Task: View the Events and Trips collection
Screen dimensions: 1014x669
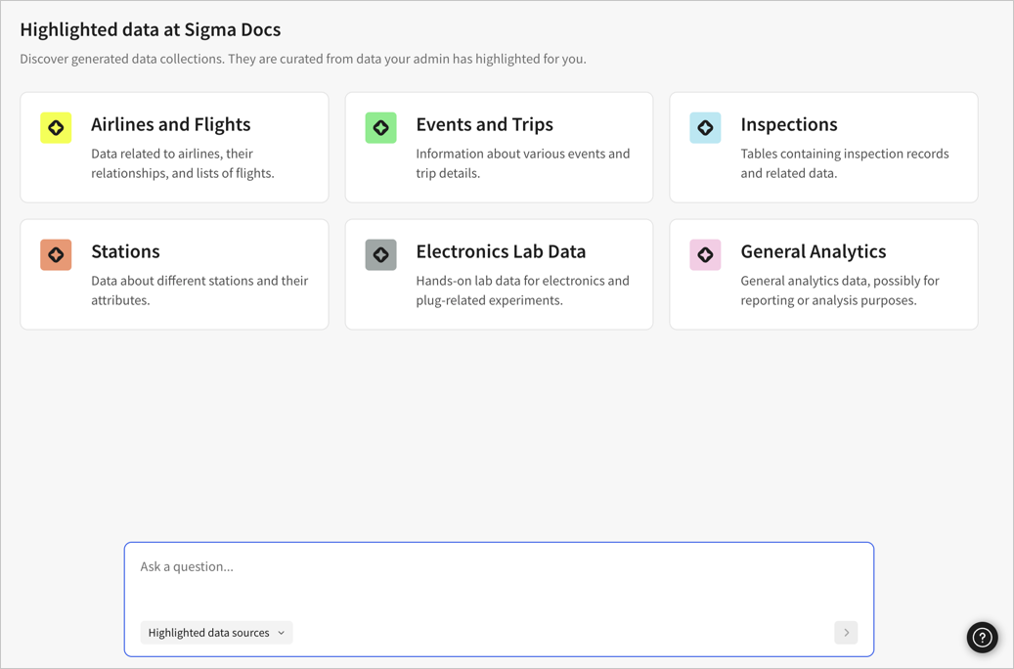Action: tap(499, 147)
